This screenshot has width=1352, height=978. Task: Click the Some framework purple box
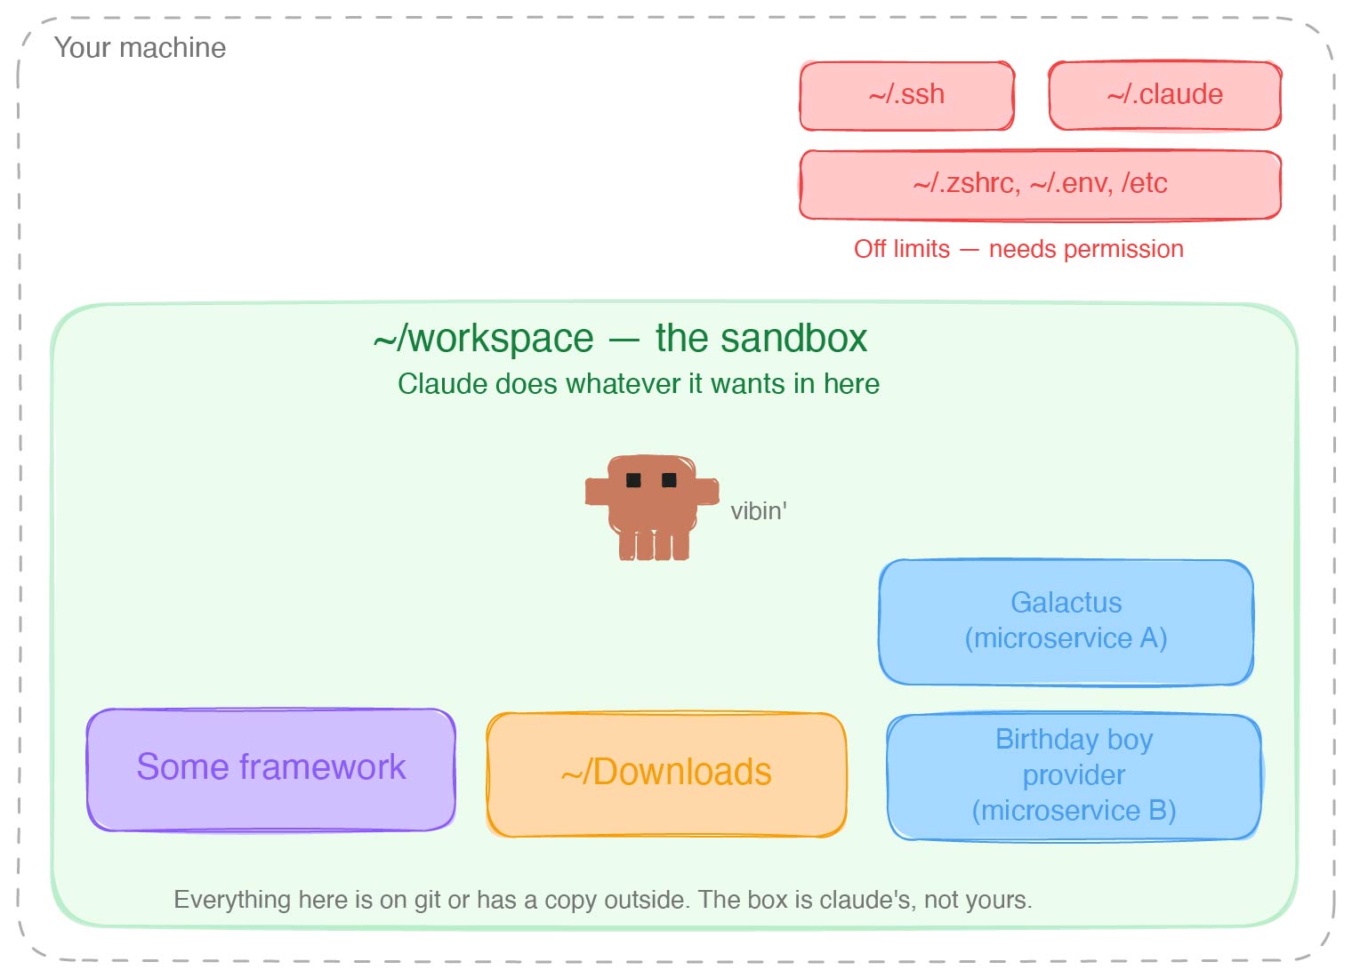click(270, 768)
